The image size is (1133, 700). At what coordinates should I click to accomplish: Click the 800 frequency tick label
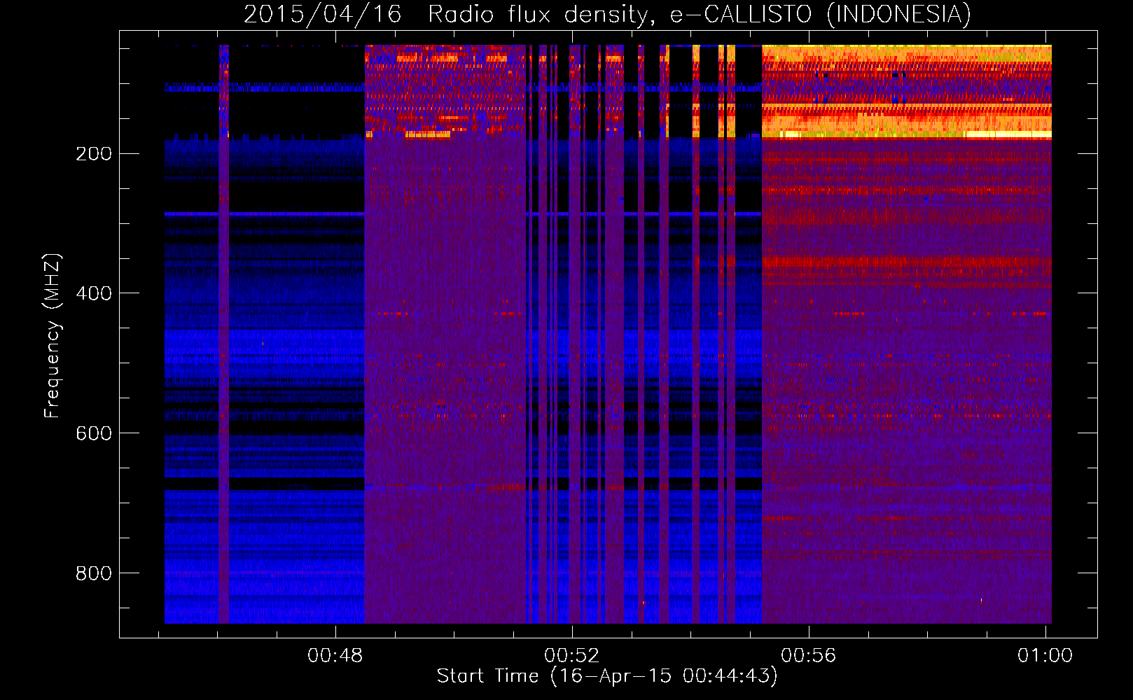[94, 573]
